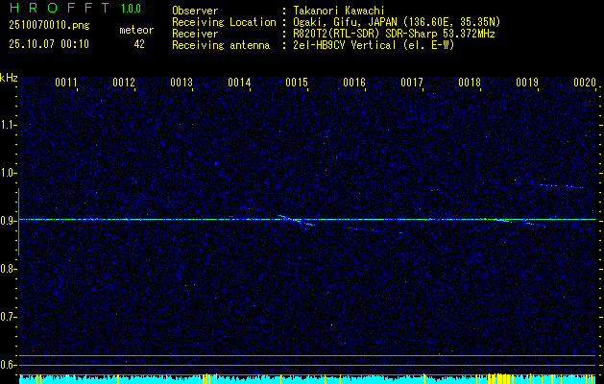604x384 pixels.
Task: Click time marker 0016
Action: (x=354, y=83)
